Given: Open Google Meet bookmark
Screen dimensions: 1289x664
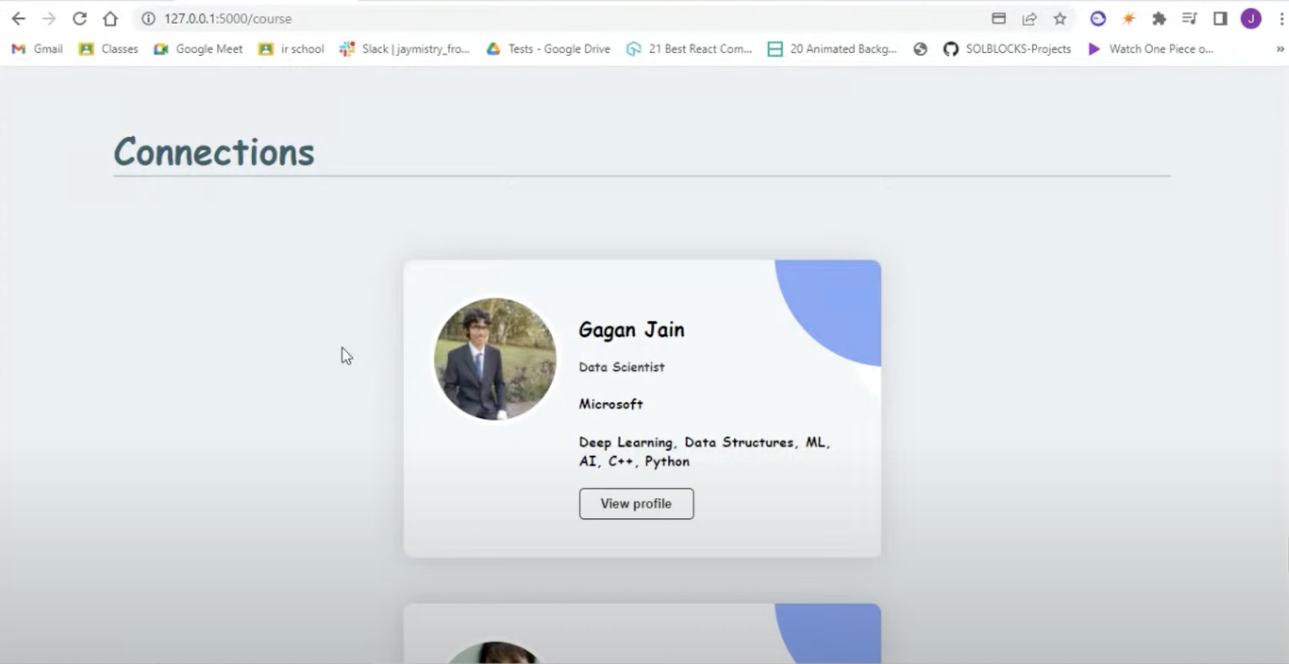Looking at the screenshot, I should [x=198, y=49].
